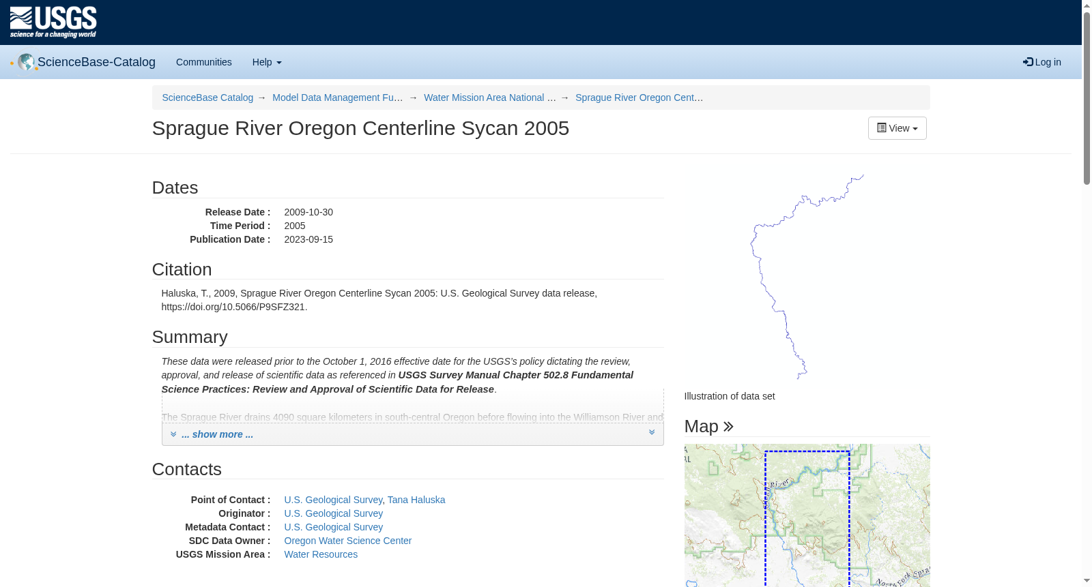Click the Log in link
The width and height of the screenshot is (1092, 587).
1042,62
